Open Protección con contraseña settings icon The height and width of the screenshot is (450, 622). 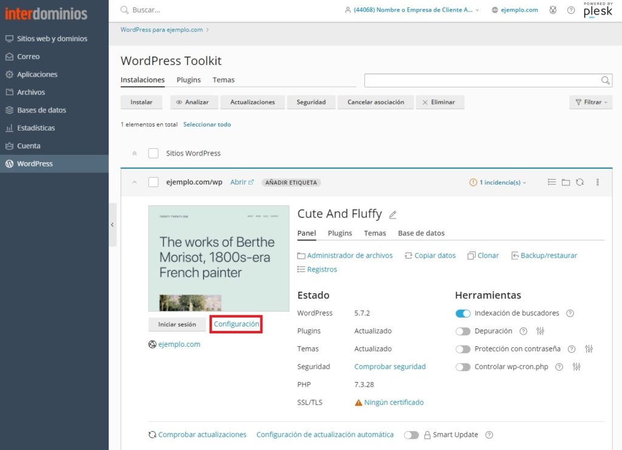[589, 349]
